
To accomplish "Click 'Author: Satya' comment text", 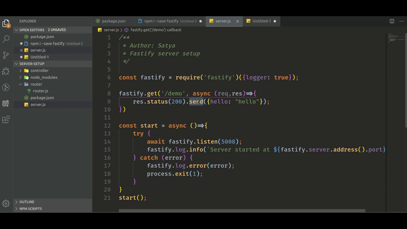I will [152, 45].
